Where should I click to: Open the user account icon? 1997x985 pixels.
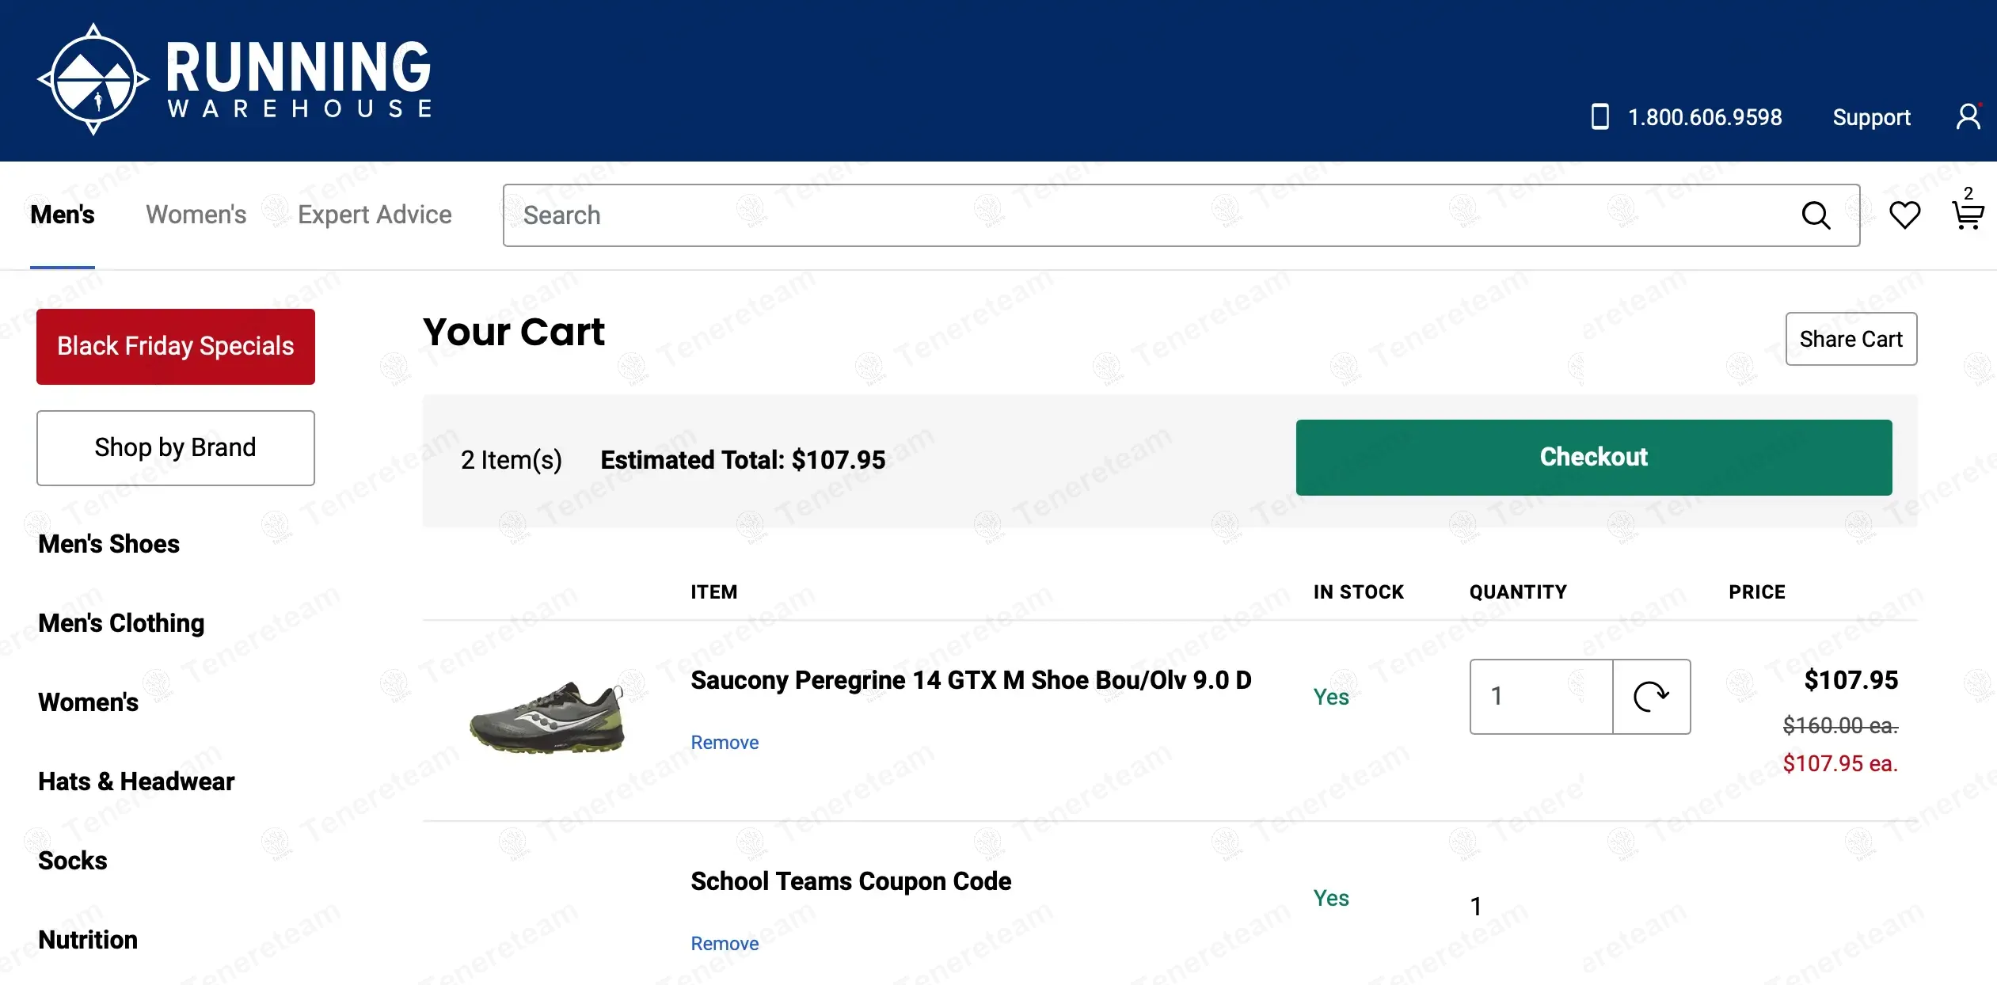[1968, 116]
